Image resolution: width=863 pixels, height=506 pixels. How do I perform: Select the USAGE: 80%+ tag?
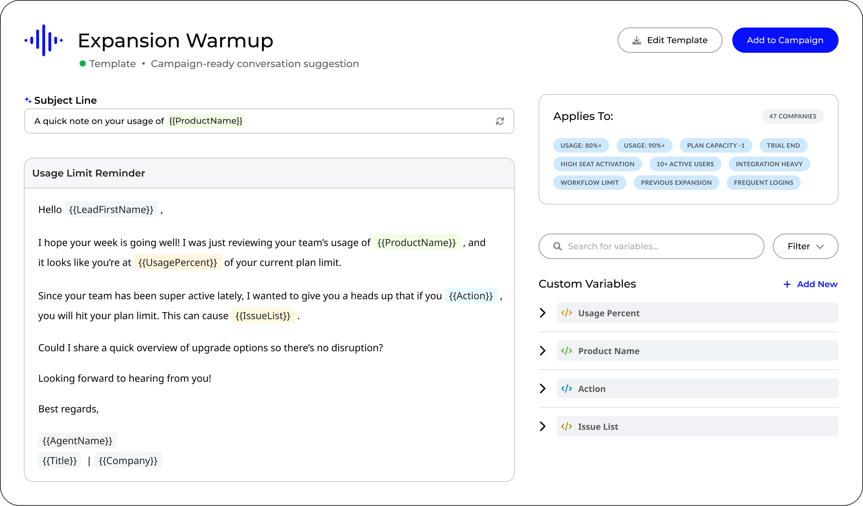(581, 145)
